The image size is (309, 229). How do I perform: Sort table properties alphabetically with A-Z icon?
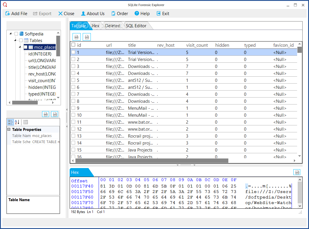[x=17, y=122]
